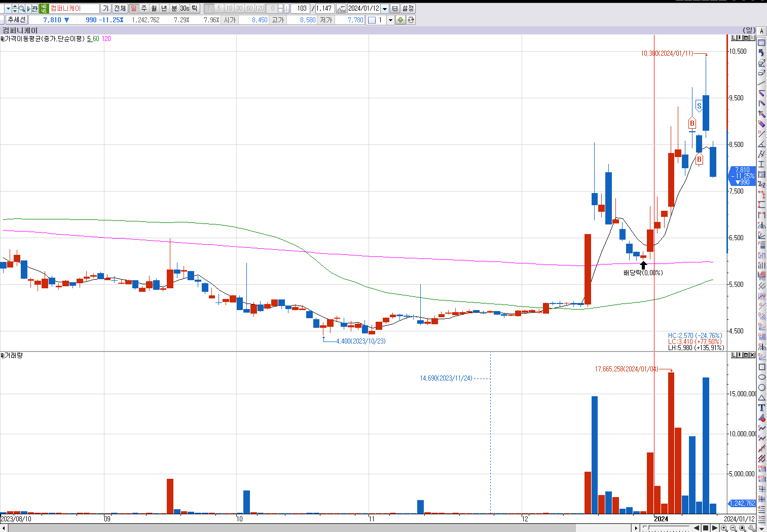Close the volume panel with X

pos(752,355)
